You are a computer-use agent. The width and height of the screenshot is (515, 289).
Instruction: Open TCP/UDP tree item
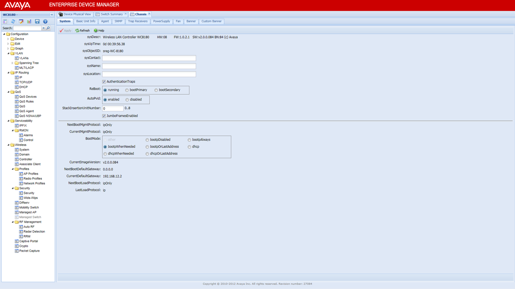tap(25, 82)
